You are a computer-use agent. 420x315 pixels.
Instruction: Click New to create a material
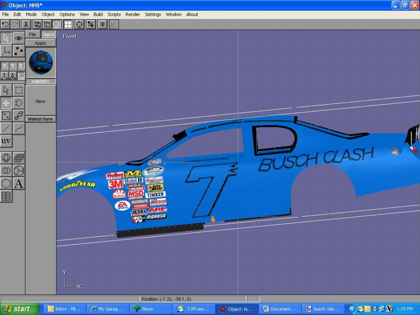coord(40,101)
